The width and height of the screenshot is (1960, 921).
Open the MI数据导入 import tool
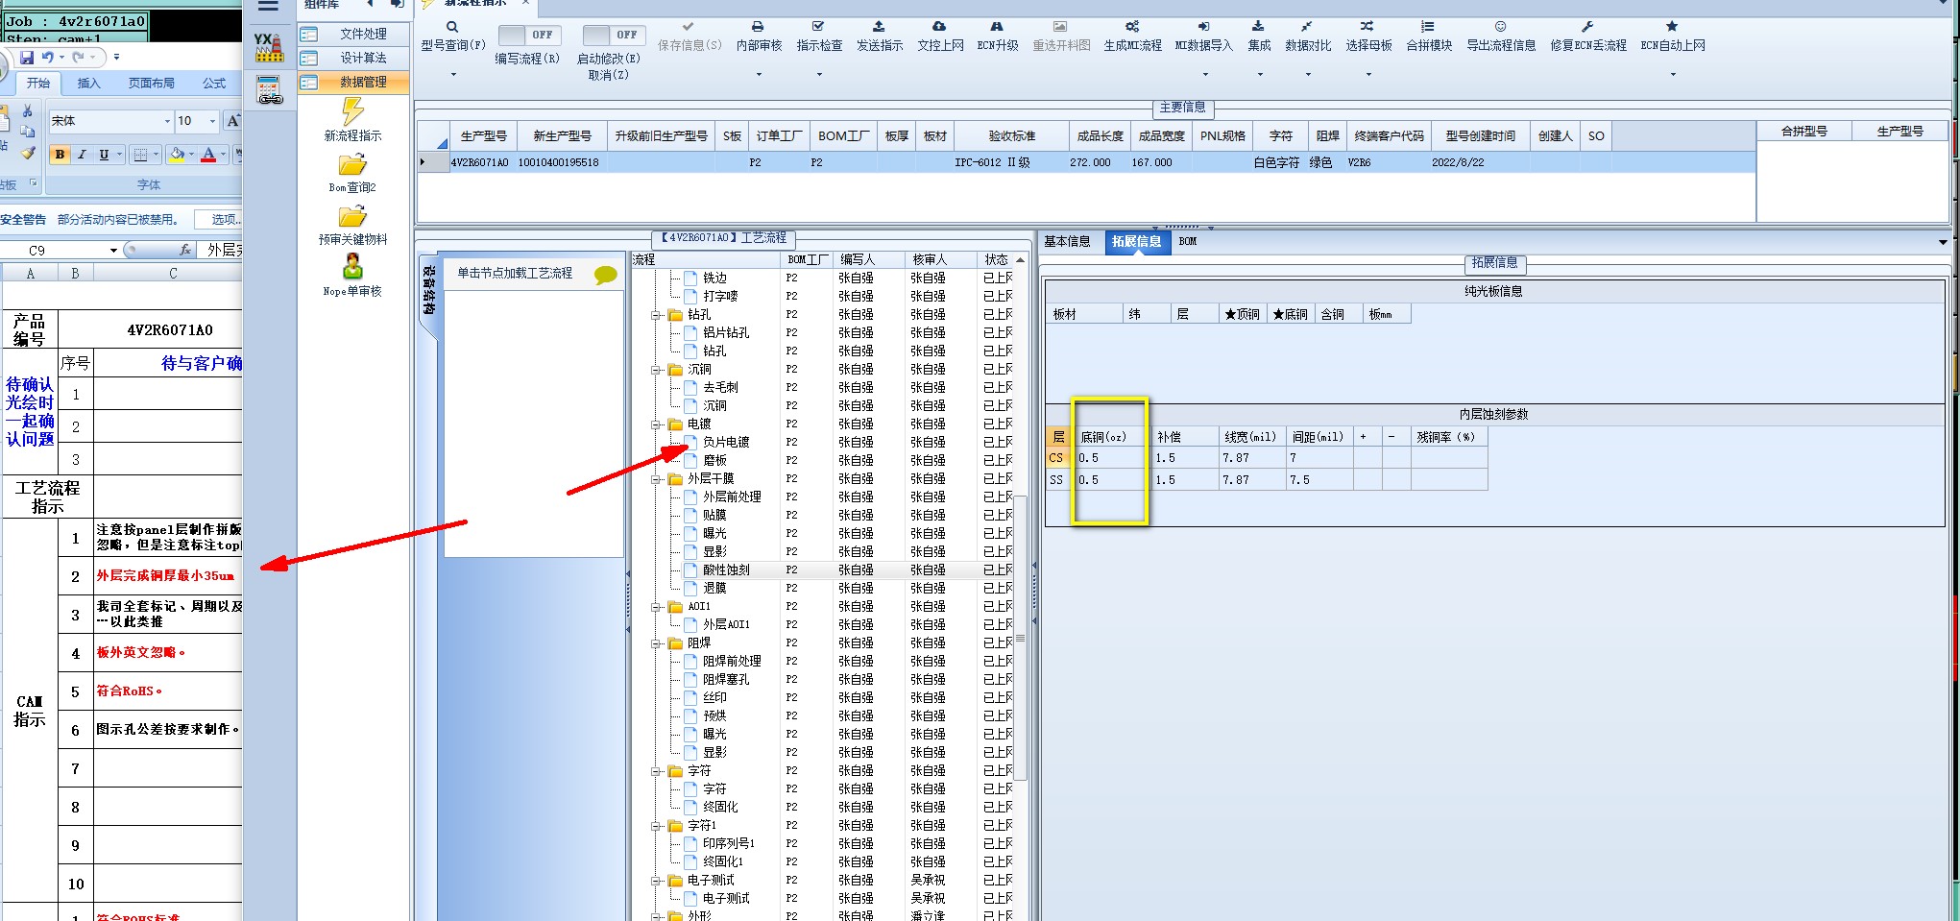1203,27
